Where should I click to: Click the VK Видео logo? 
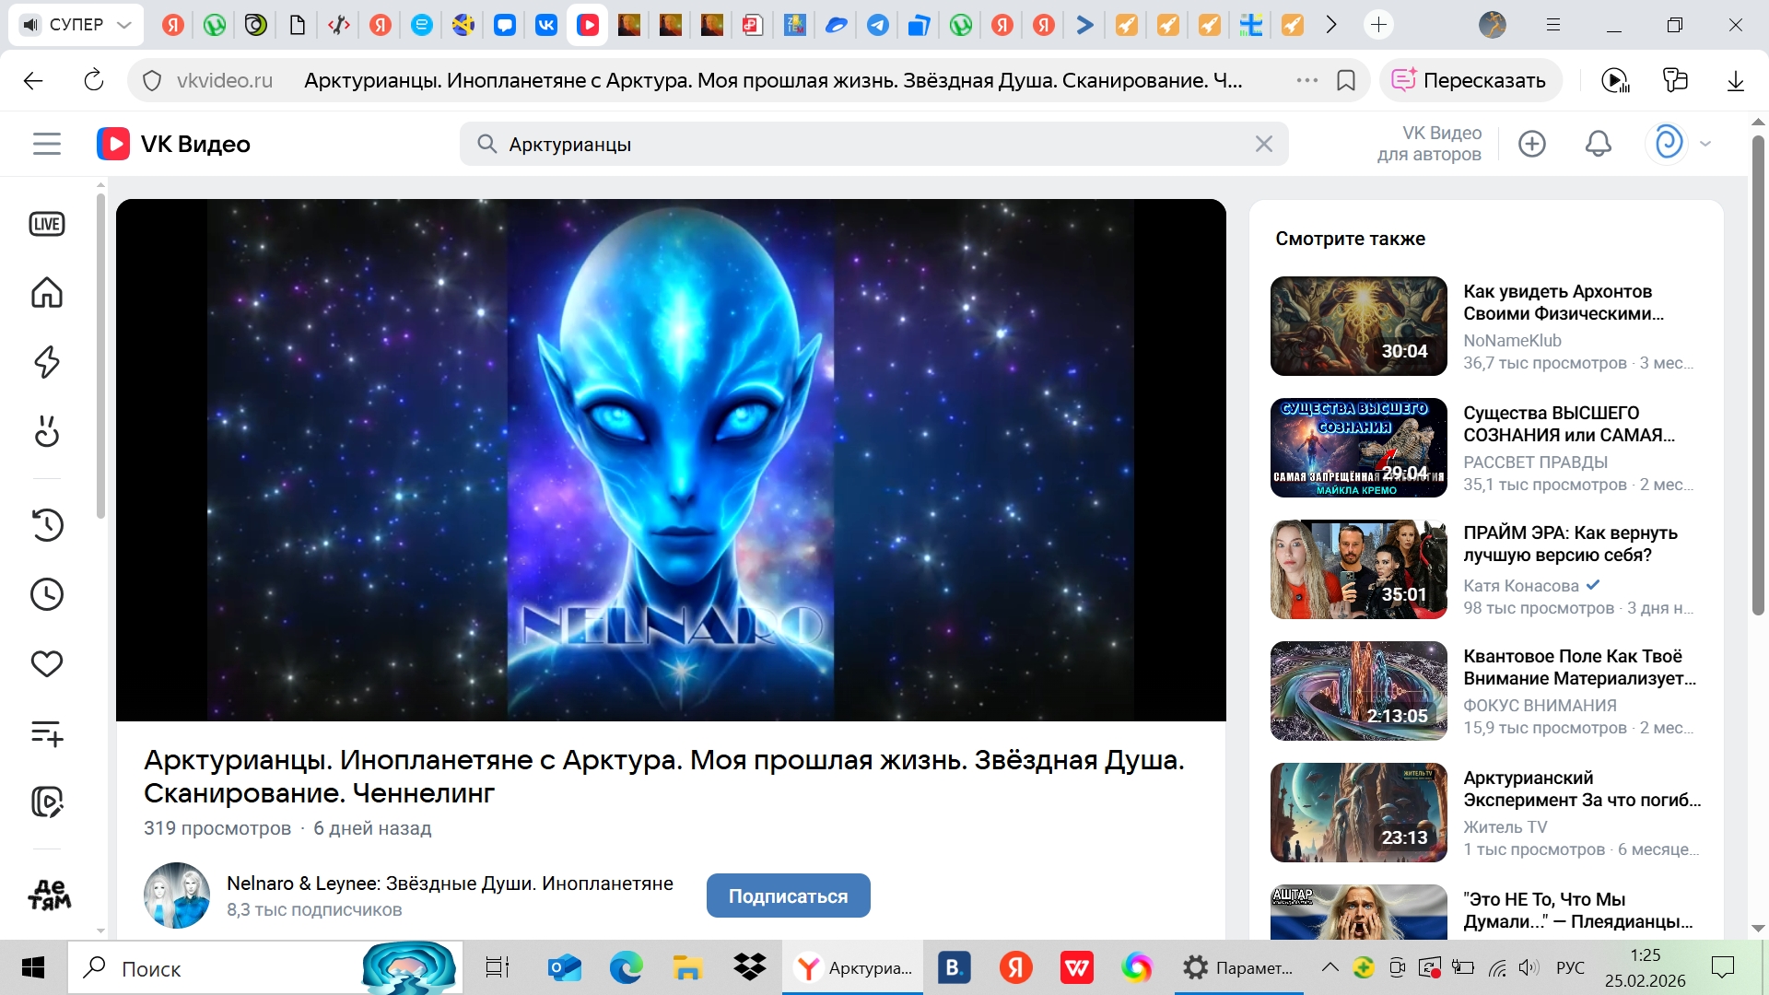point(174,144)
